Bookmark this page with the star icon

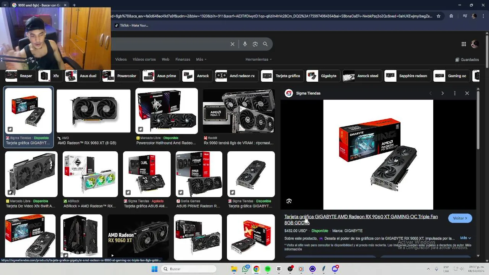(x=439, y=16)
